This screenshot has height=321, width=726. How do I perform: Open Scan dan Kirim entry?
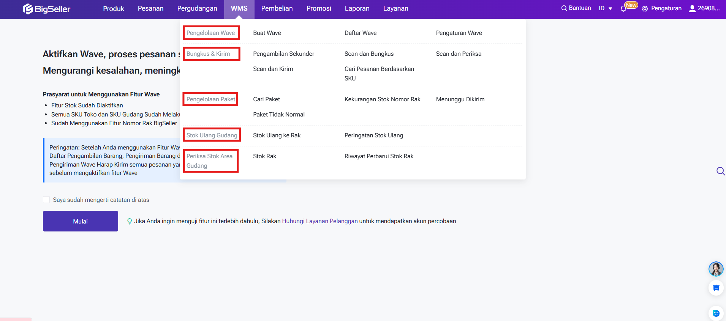point(273,69)
